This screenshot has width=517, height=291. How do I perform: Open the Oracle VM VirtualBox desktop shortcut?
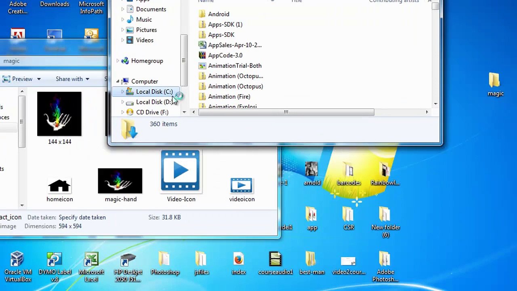pyautogui.click(x=18, y=266)
